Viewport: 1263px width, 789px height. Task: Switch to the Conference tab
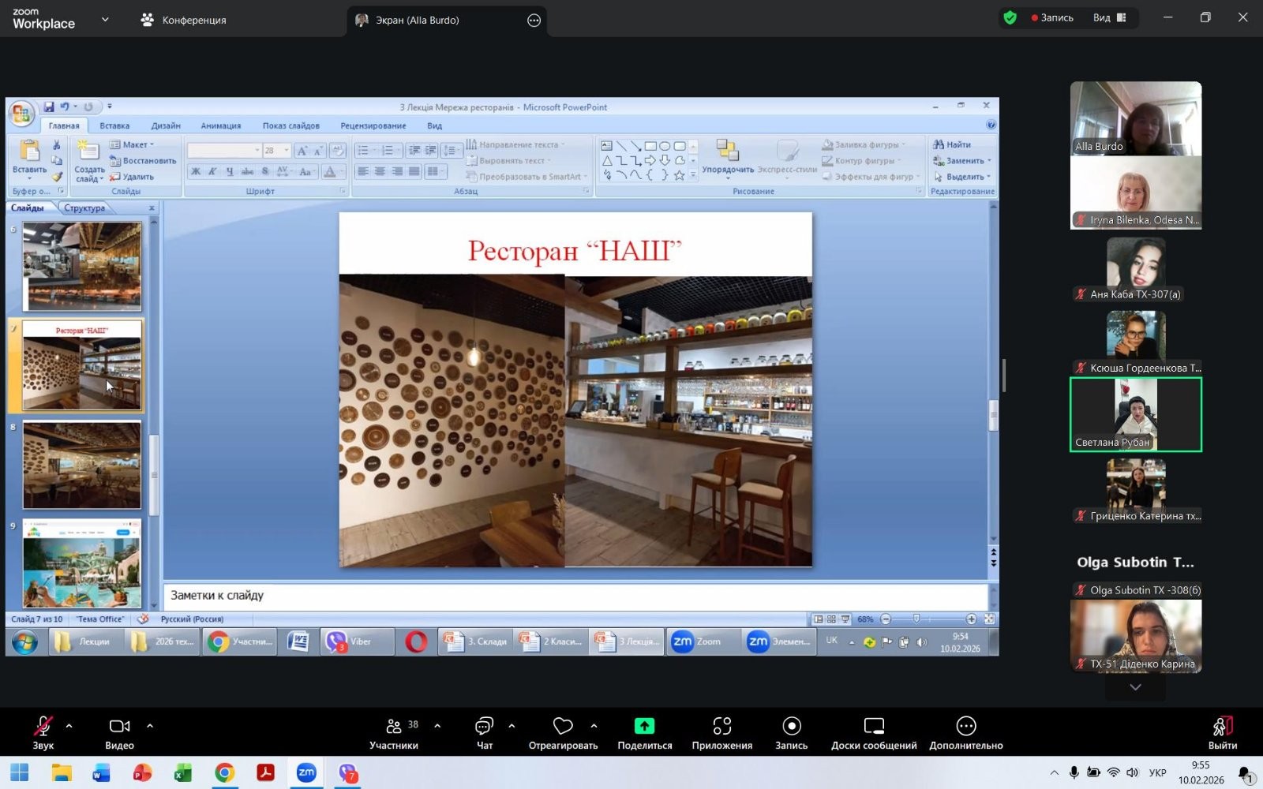point(184,20)
